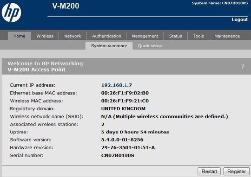Go to the Authentication tab

(x=106, y=36)
